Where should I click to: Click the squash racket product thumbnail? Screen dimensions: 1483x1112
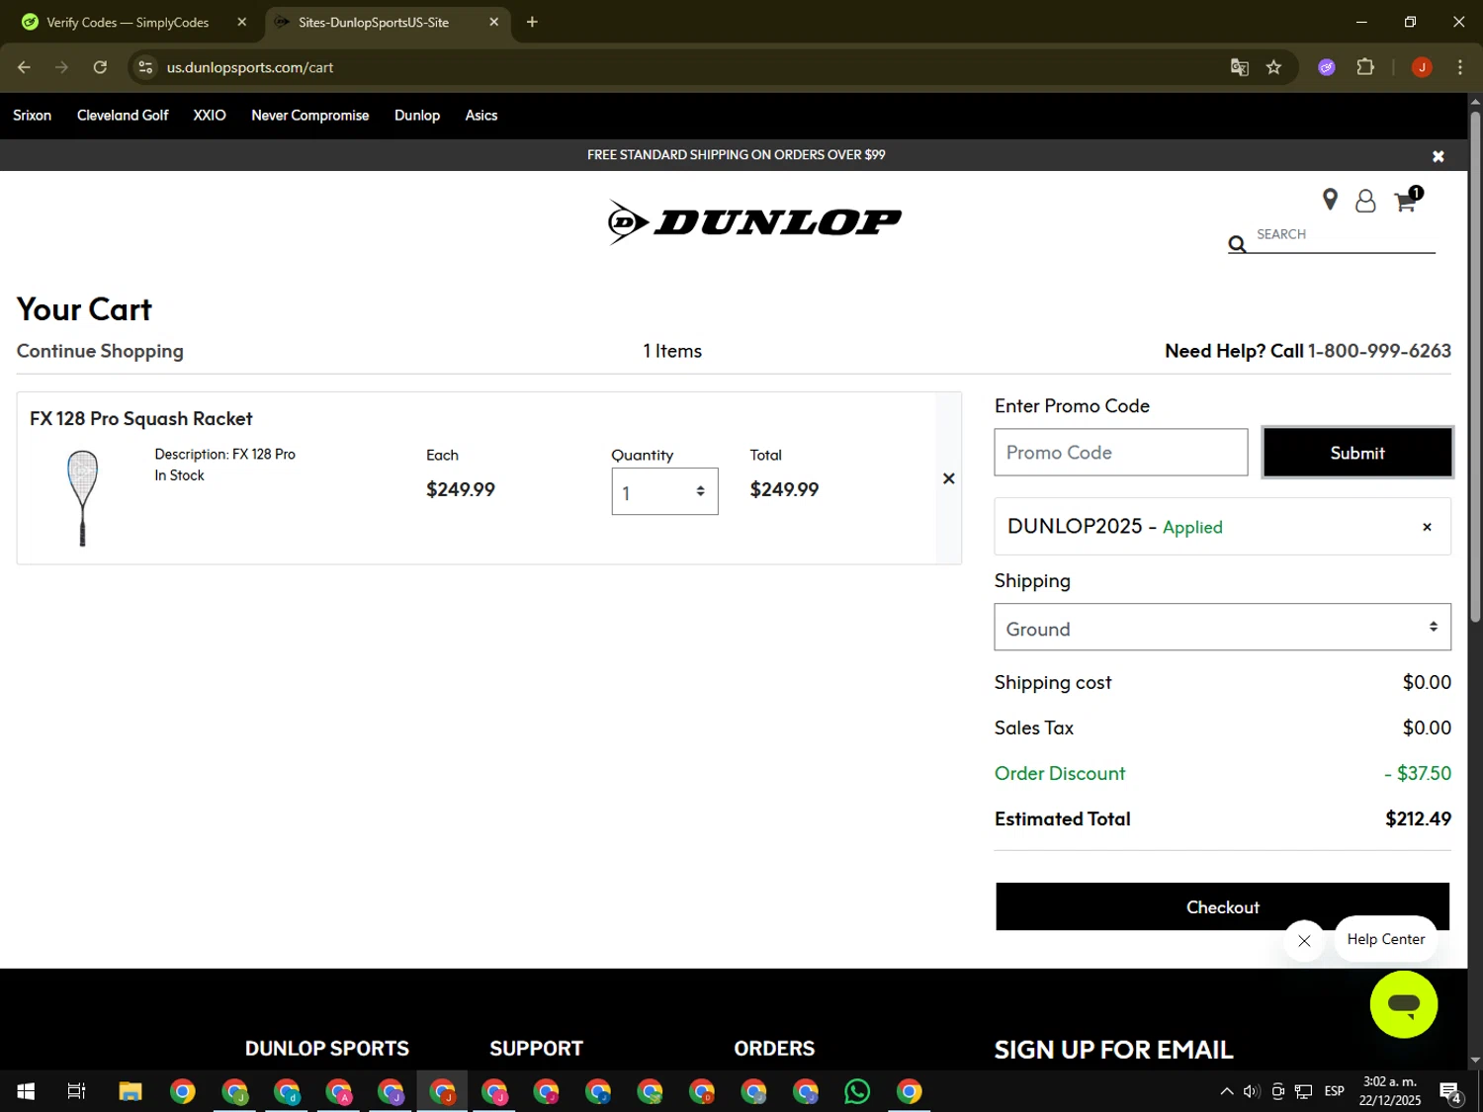tap(83, 497)
